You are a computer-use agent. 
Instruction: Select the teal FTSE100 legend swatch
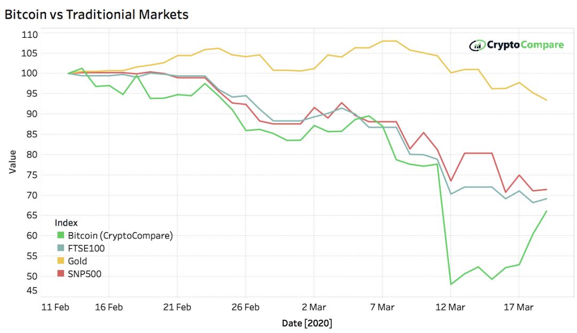coord(61,248)
